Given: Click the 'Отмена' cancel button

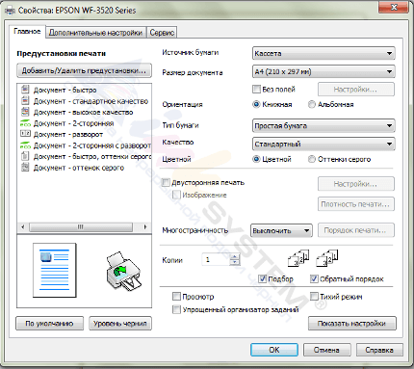Looking at the screenshot, I should pyautogui.click(x=326, y=350).
